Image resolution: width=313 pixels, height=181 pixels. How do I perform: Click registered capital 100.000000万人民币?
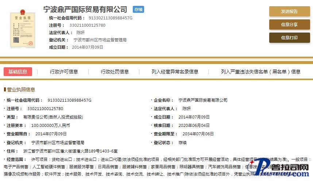(x=51, y=125)
